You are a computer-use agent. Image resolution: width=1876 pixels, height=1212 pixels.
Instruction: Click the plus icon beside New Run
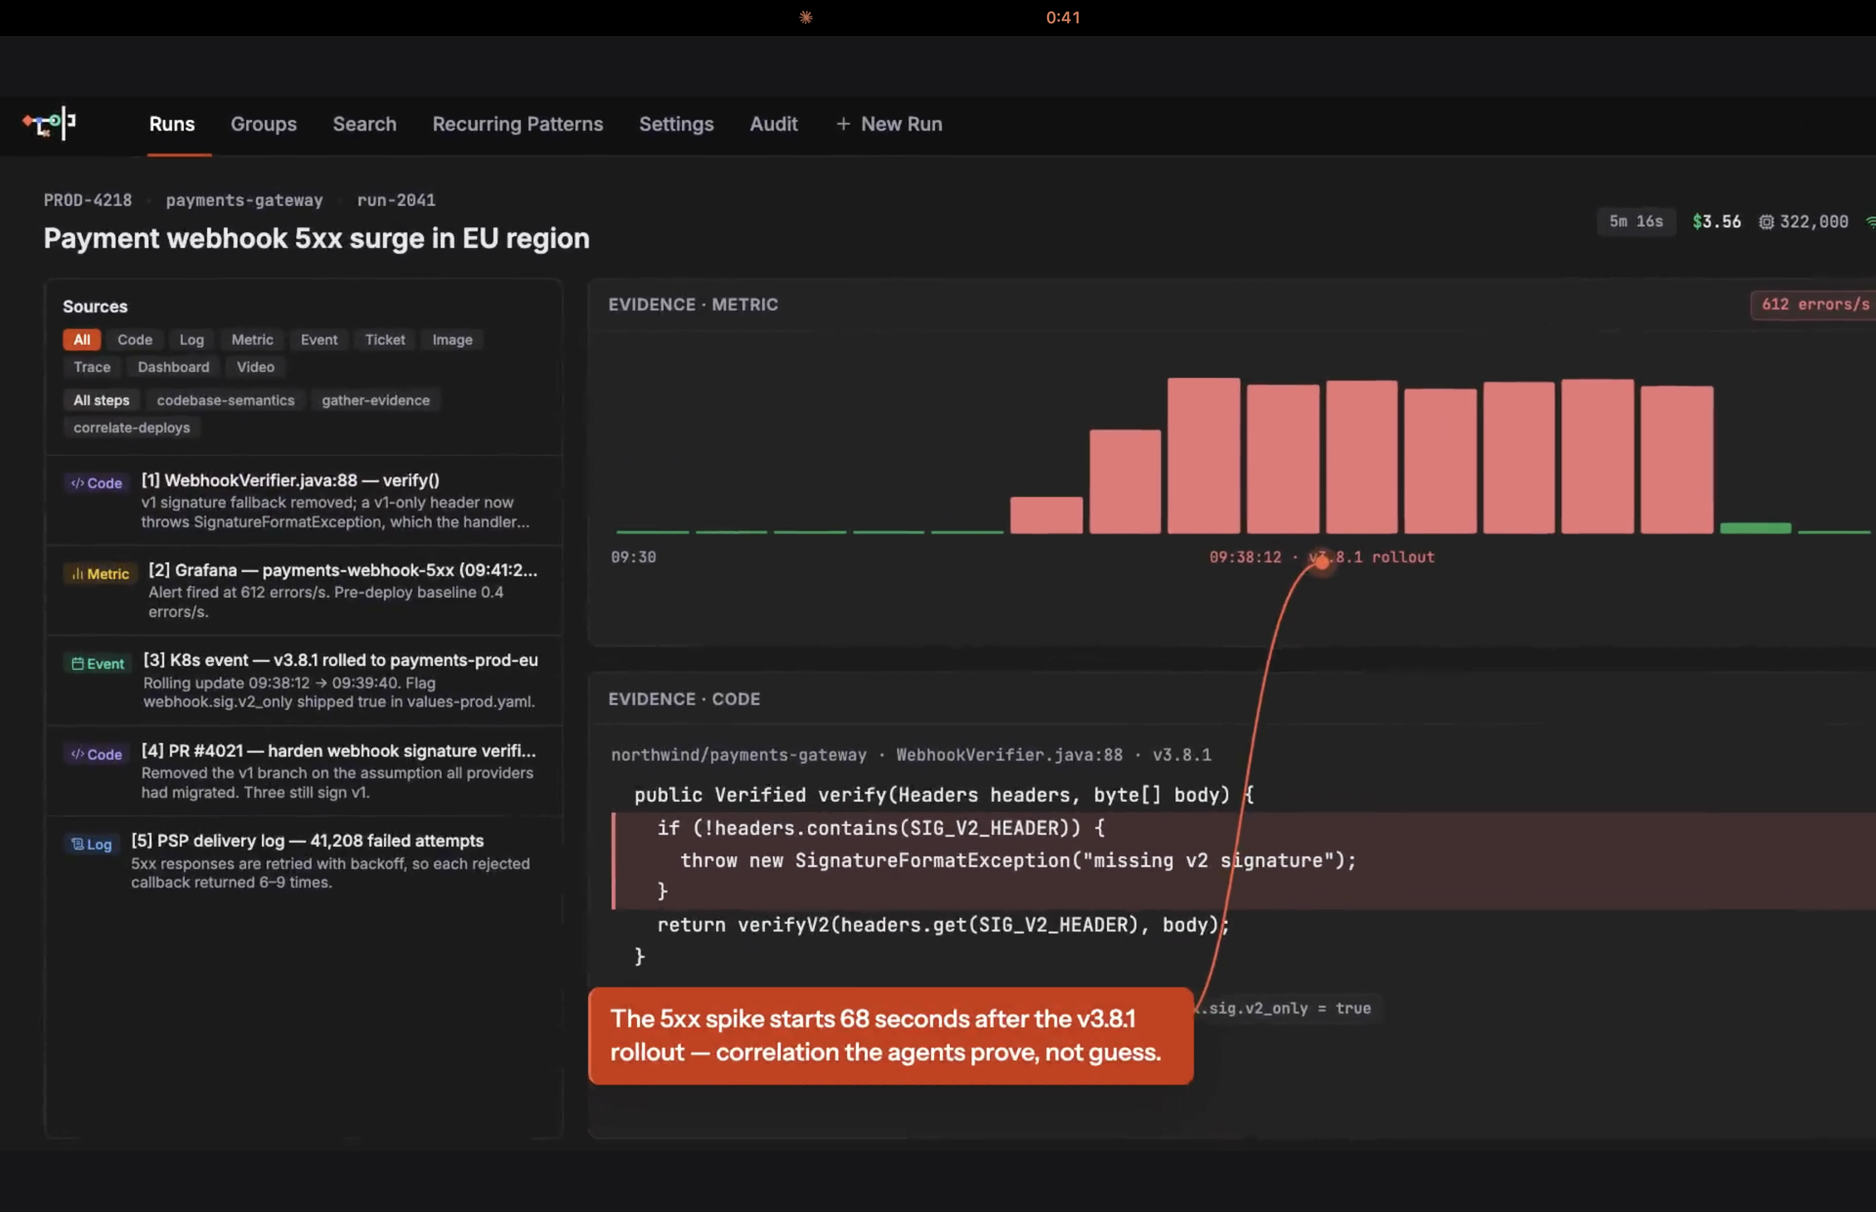pos(843,124)
